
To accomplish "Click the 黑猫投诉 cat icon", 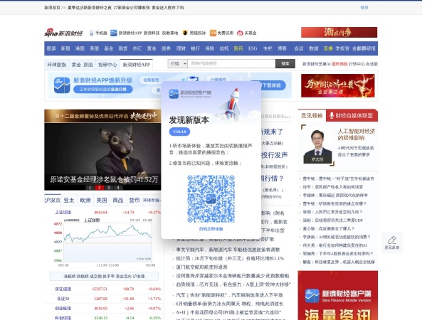I will coord(185,33).
